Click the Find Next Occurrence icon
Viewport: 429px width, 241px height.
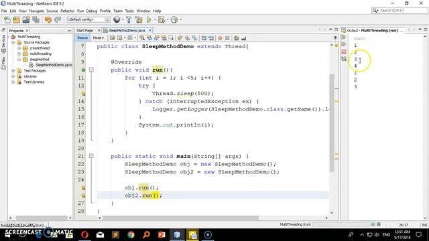(157, 38)
